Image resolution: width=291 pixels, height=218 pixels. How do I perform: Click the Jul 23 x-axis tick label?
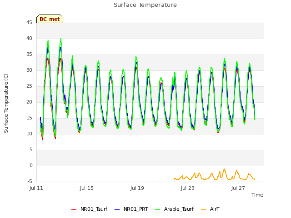[188, 188]
